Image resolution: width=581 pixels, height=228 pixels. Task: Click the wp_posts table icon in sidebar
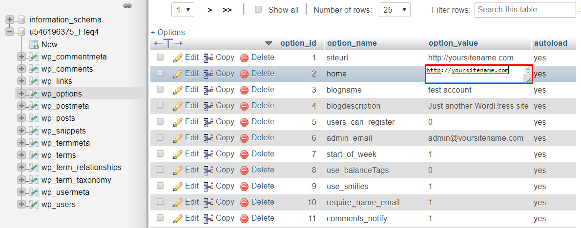34,118
